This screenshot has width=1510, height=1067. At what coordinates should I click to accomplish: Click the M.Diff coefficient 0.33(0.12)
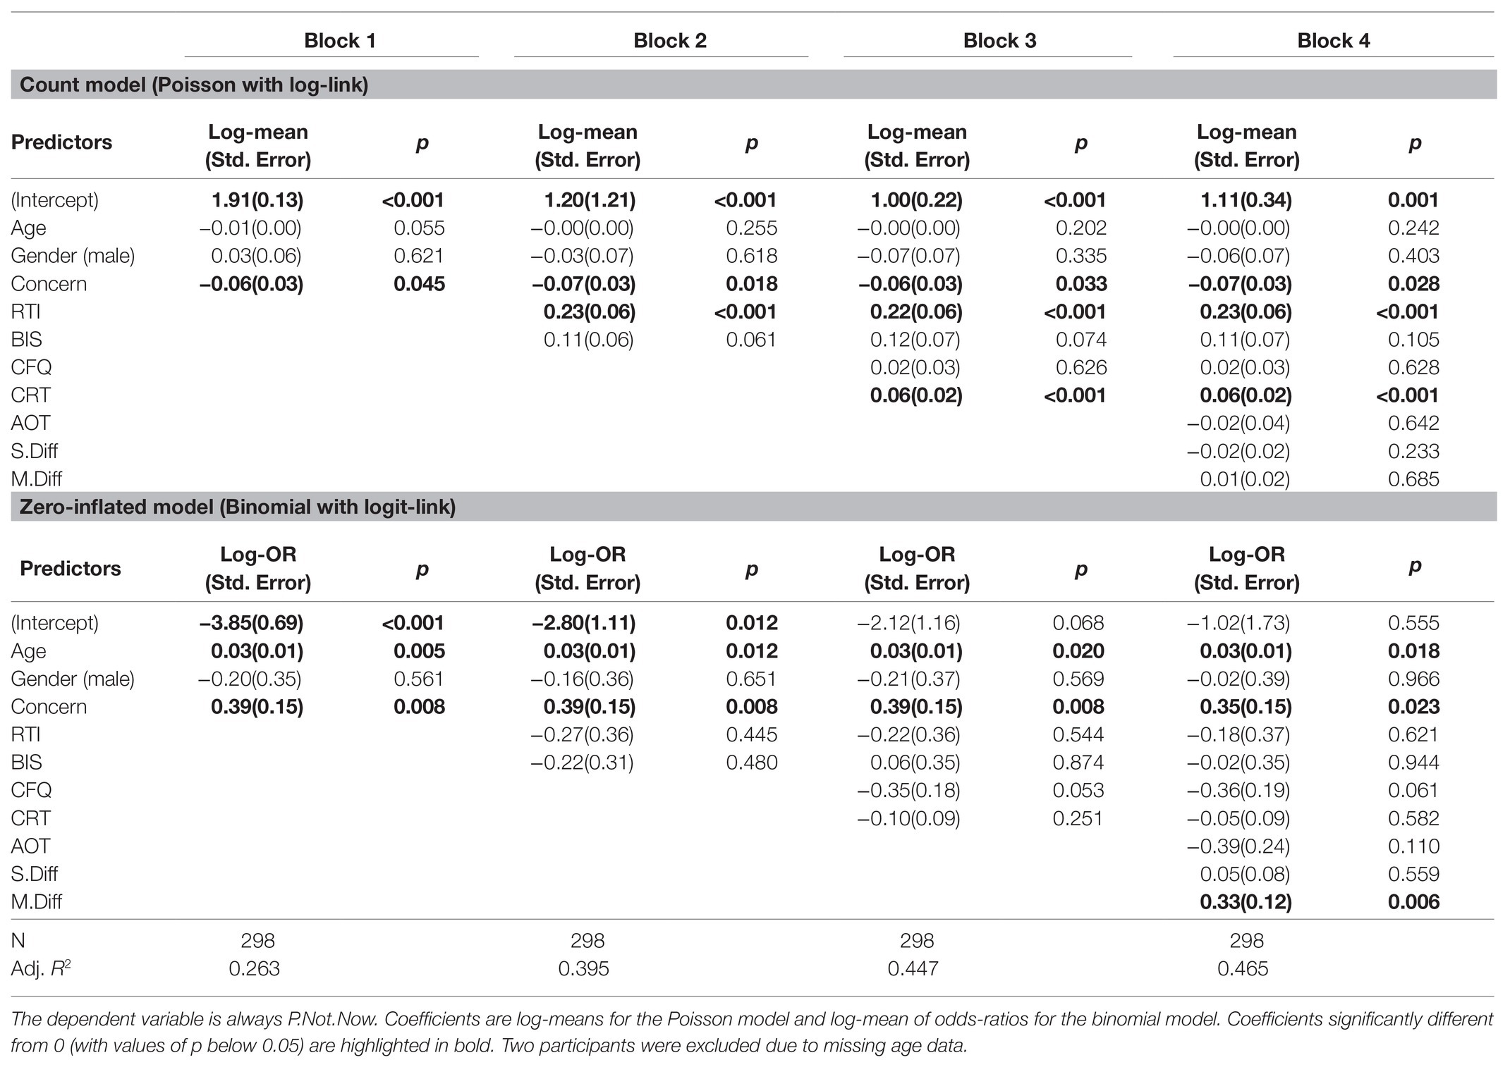pyautogui.click(x=1246, y=902)
